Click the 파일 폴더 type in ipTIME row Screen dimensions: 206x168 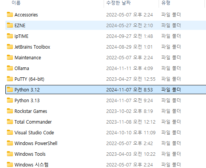pyautogui.click(x=171, y=36)
